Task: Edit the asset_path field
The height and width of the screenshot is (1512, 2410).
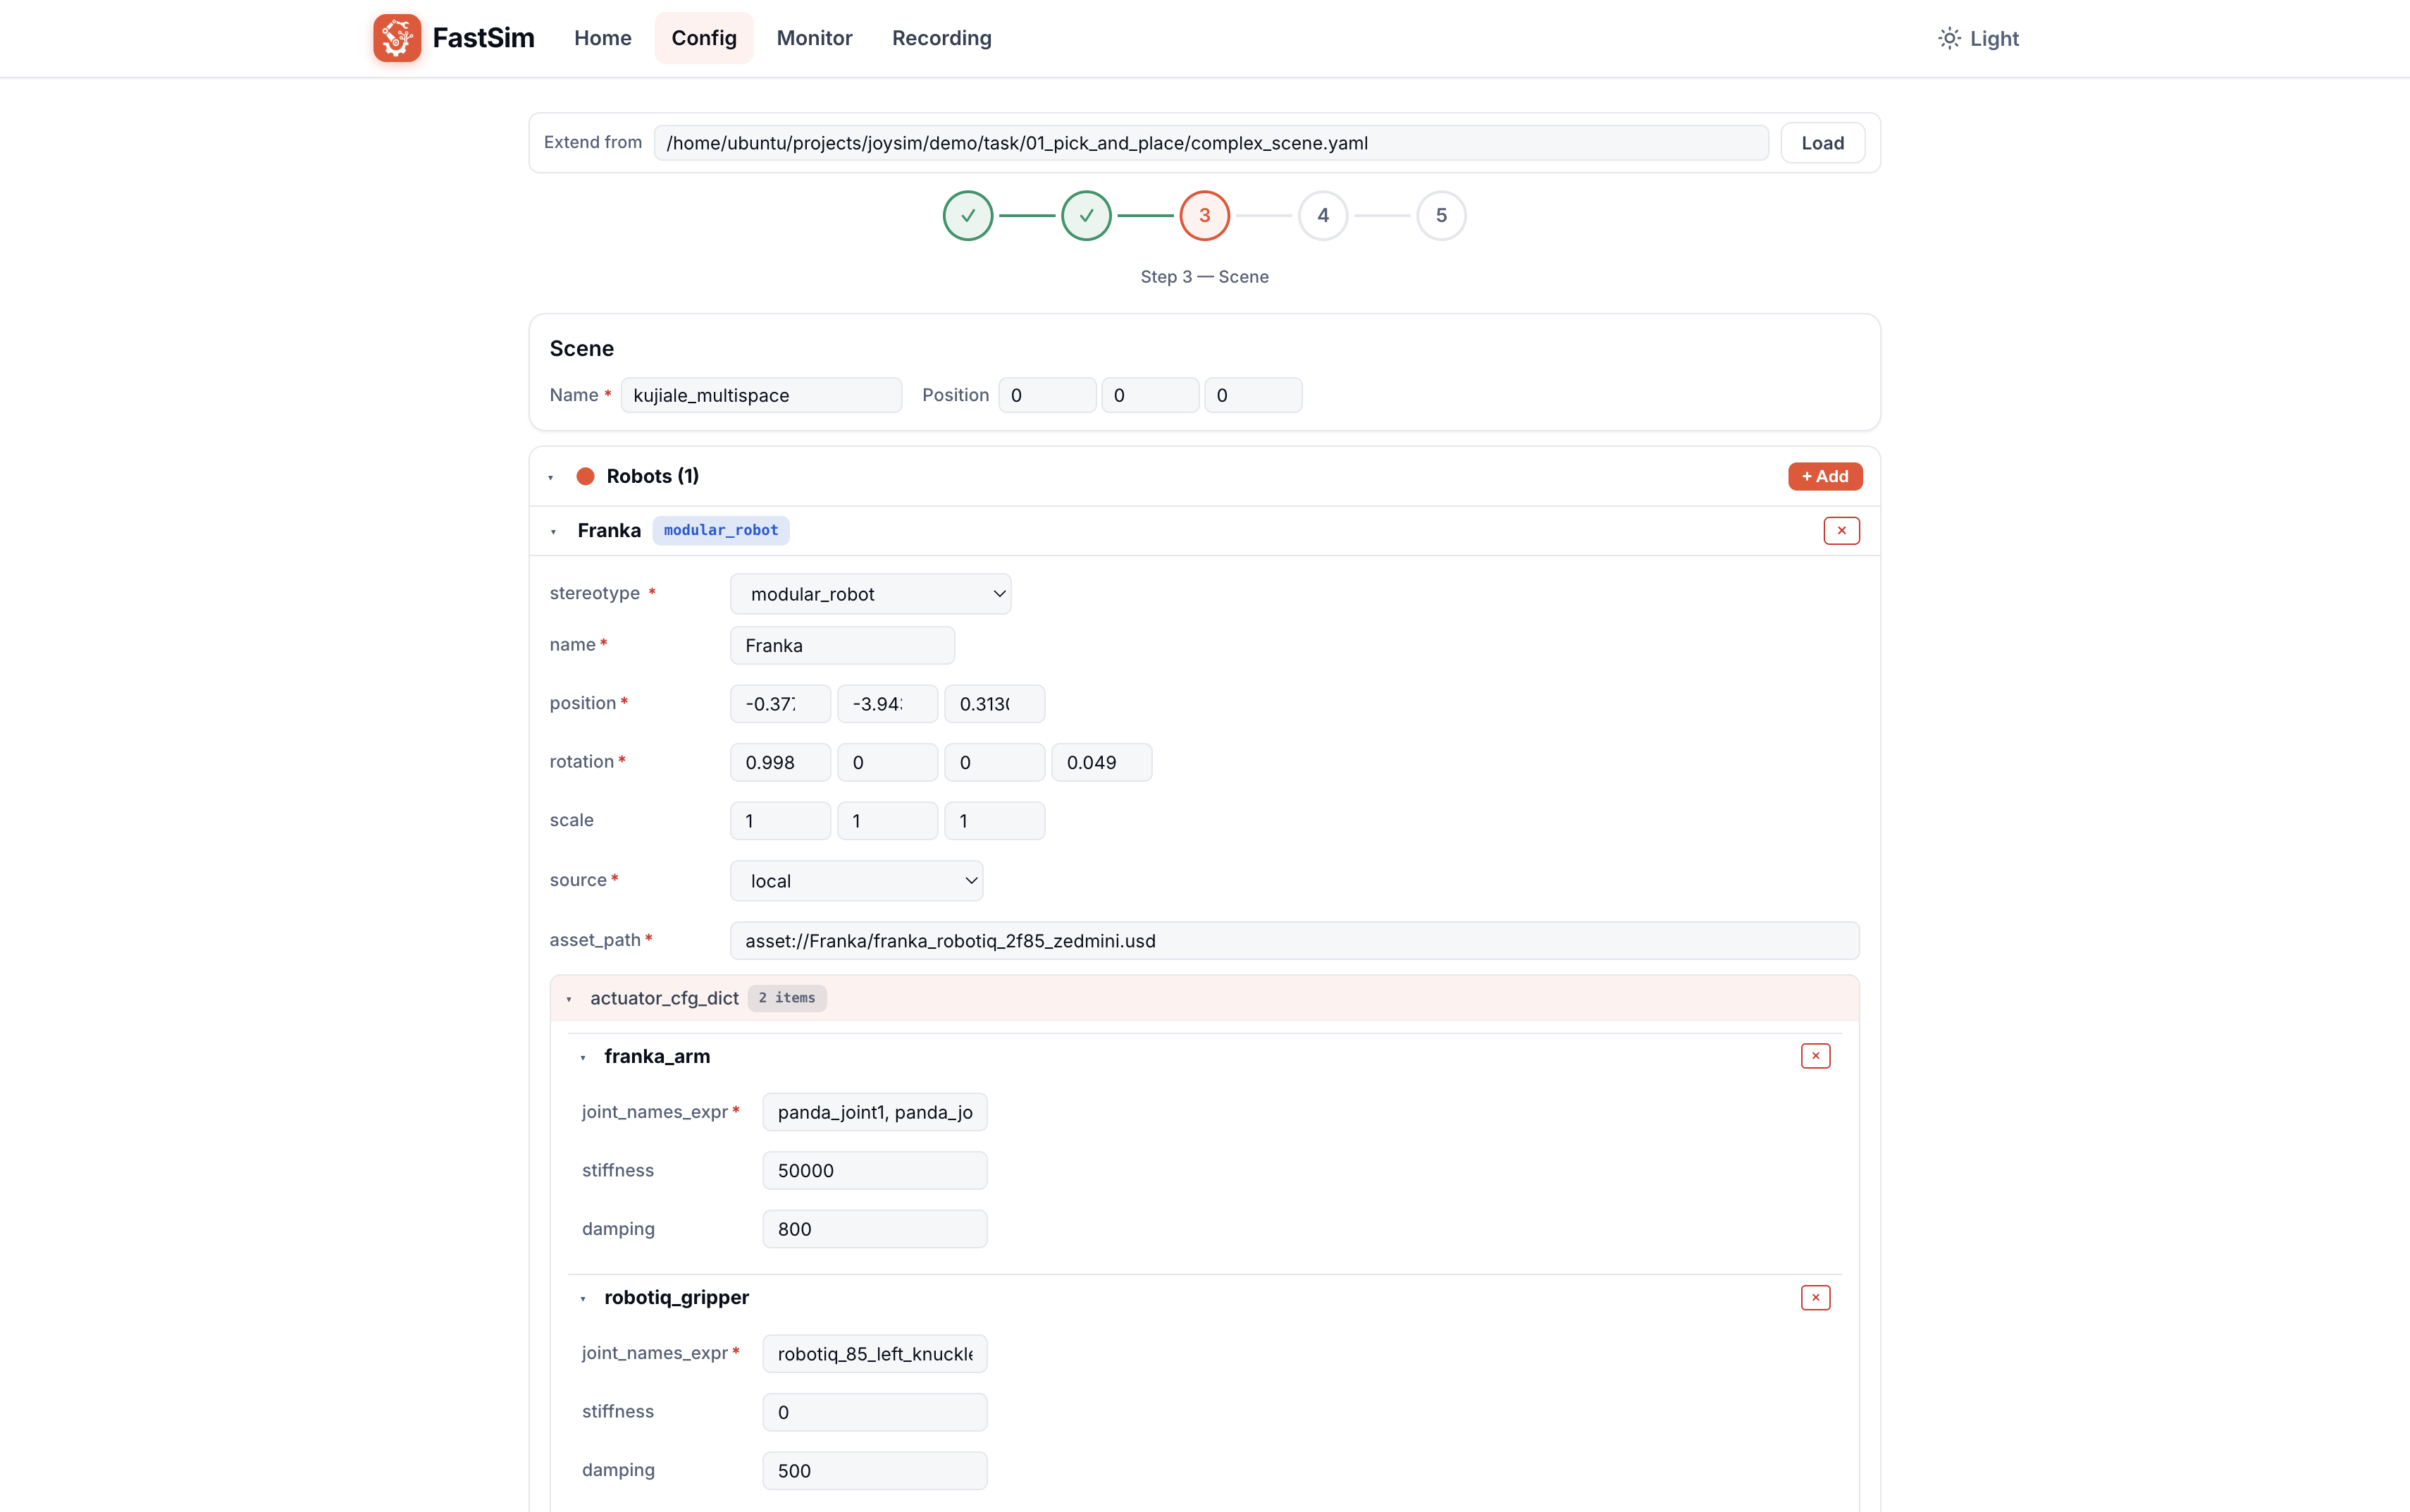Action: tap(1294, 941)
